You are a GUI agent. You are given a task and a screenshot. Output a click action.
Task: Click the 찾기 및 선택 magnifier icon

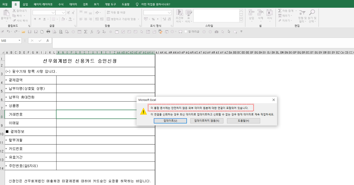[x=312, y=13]
